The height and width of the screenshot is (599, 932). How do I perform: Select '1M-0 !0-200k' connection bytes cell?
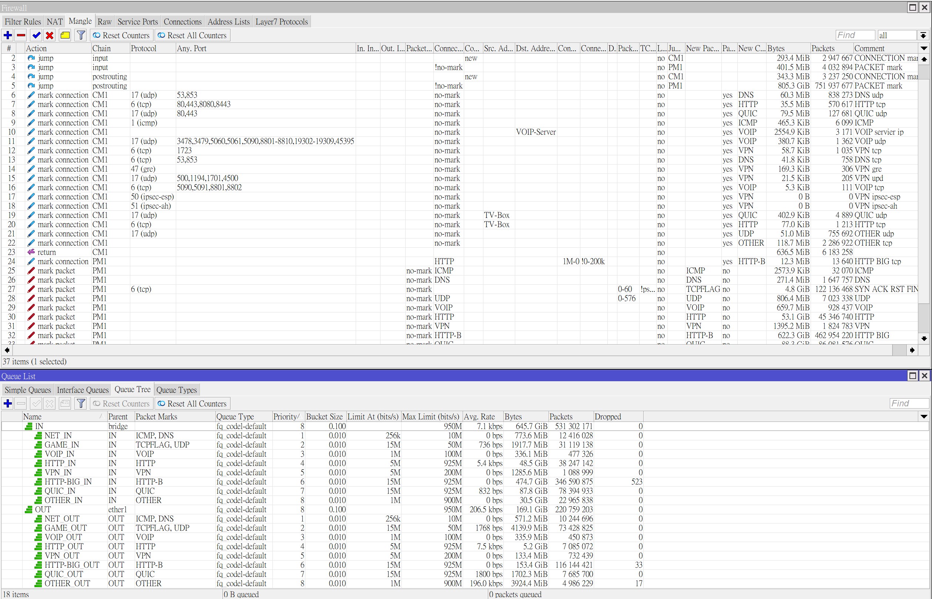point(584,261)
